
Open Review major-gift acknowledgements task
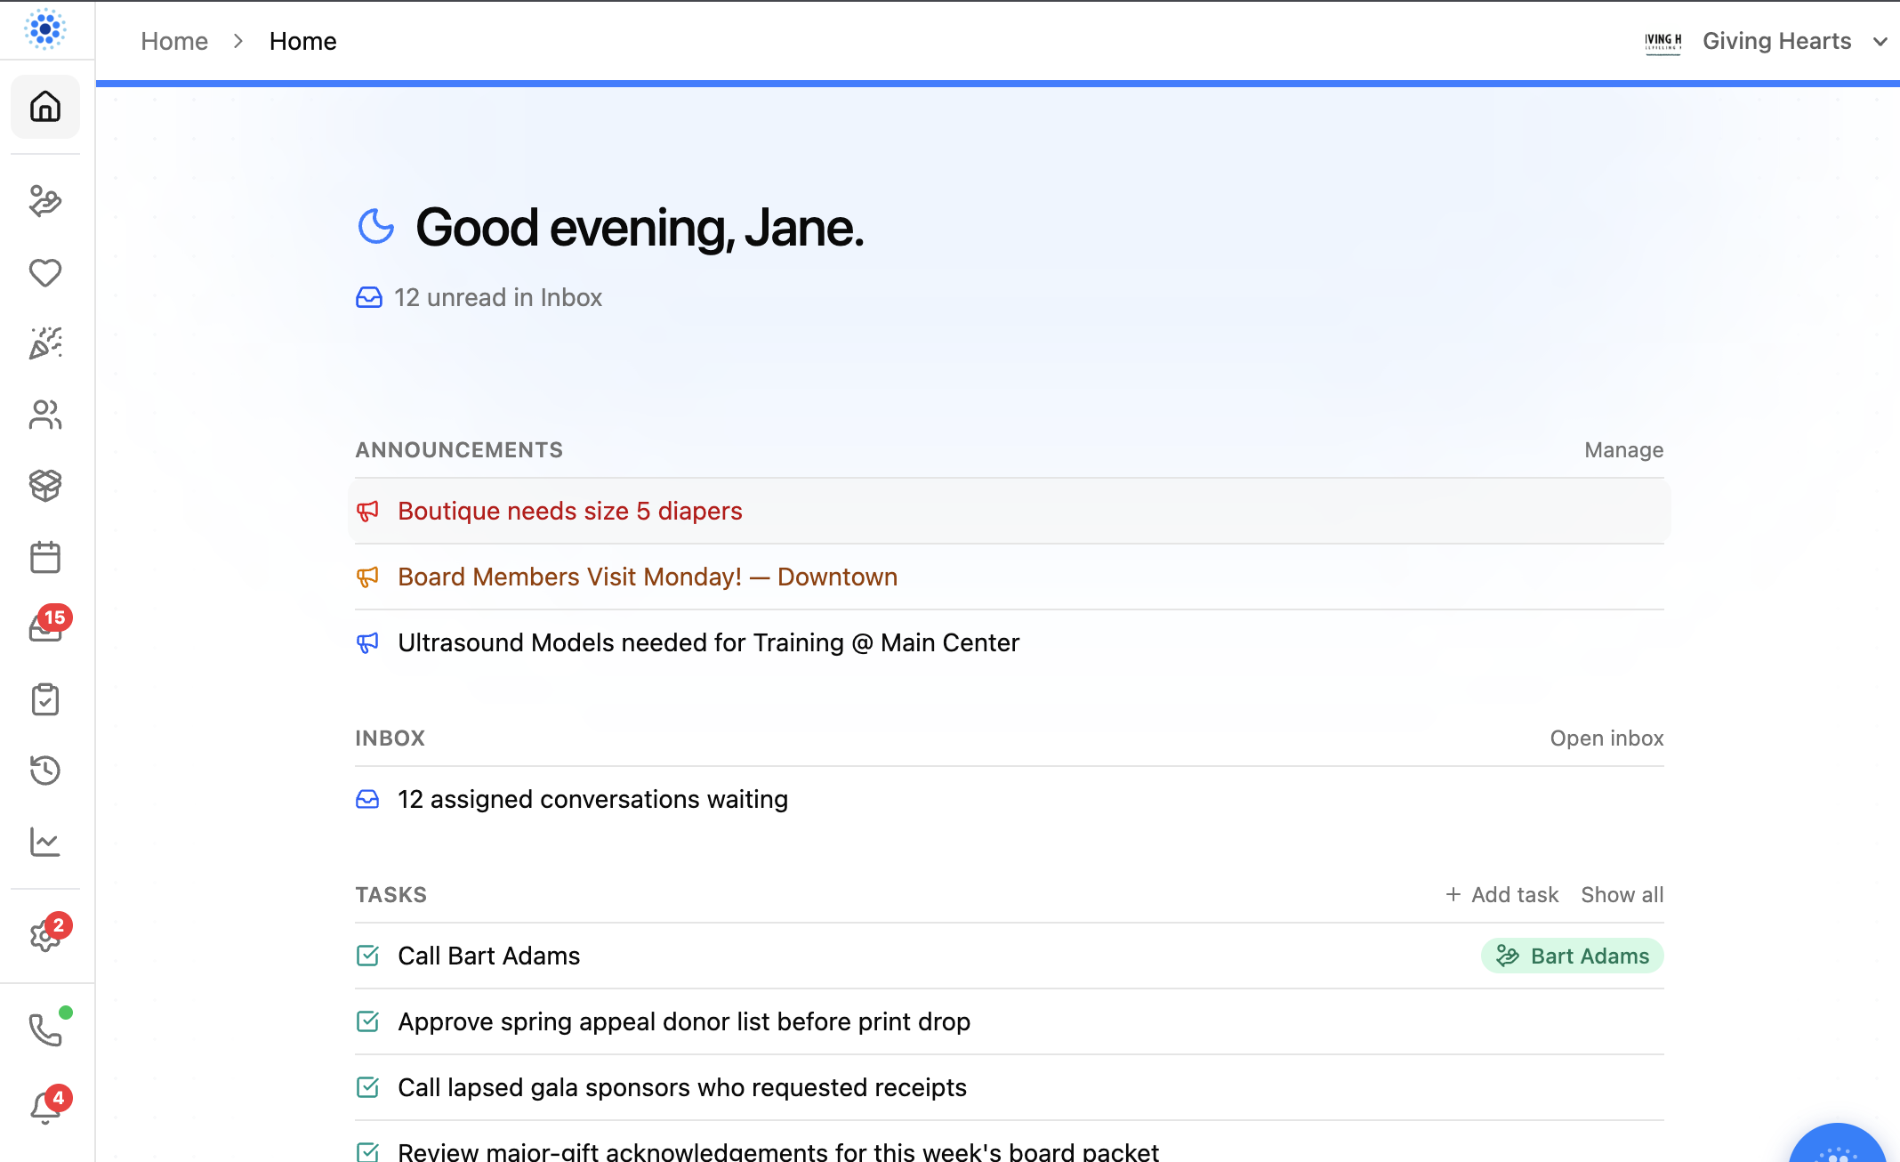[778, 1151]
